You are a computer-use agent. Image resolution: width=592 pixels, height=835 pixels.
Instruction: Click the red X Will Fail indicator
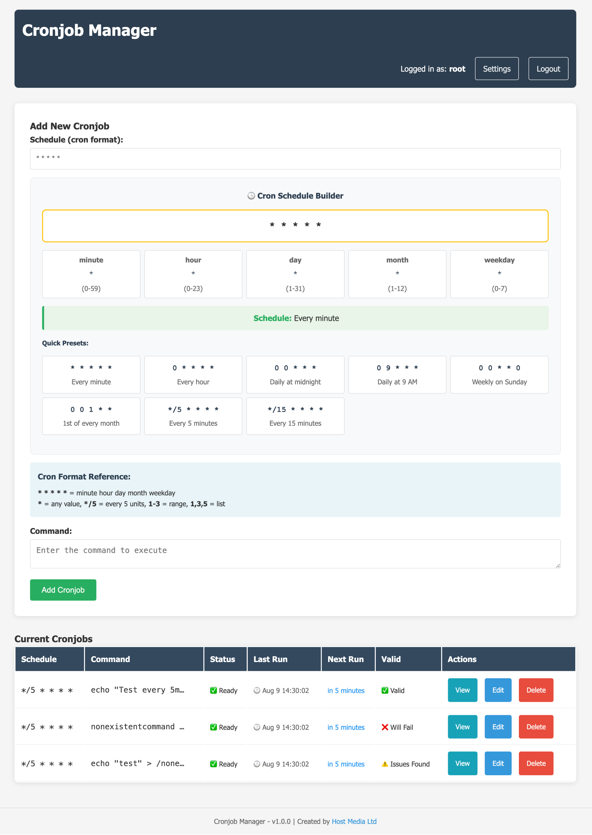[384, 727]
